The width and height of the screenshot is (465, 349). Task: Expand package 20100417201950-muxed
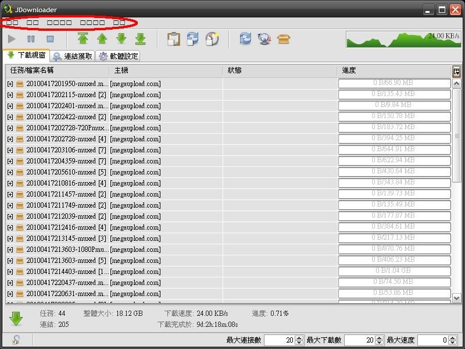[x=10, y=84]
